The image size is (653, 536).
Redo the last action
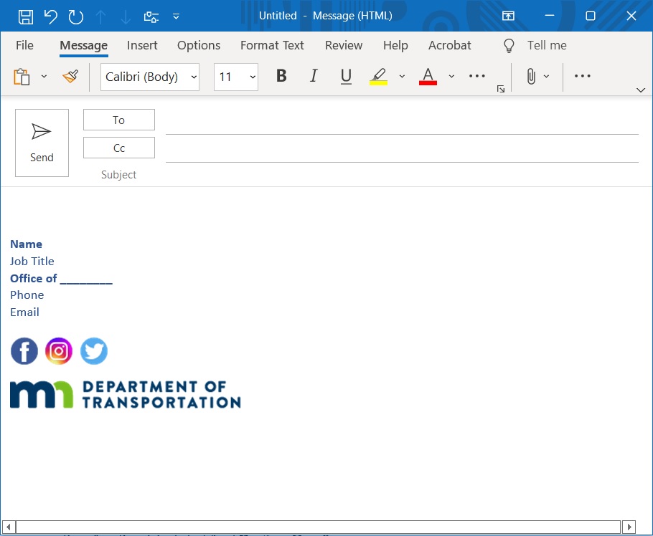coord(74,16)
